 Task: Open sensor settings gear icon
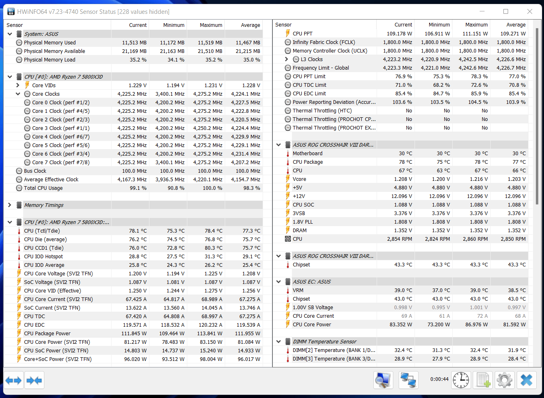pos(504,380)
